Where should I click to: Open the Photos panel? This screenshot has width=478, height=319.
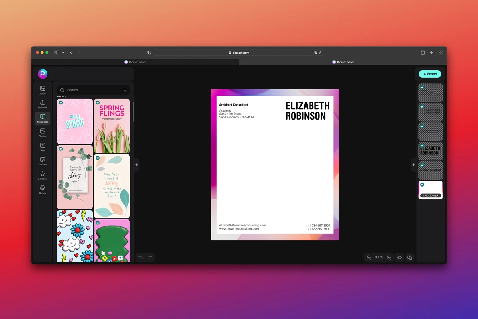[x=42, y=133]
